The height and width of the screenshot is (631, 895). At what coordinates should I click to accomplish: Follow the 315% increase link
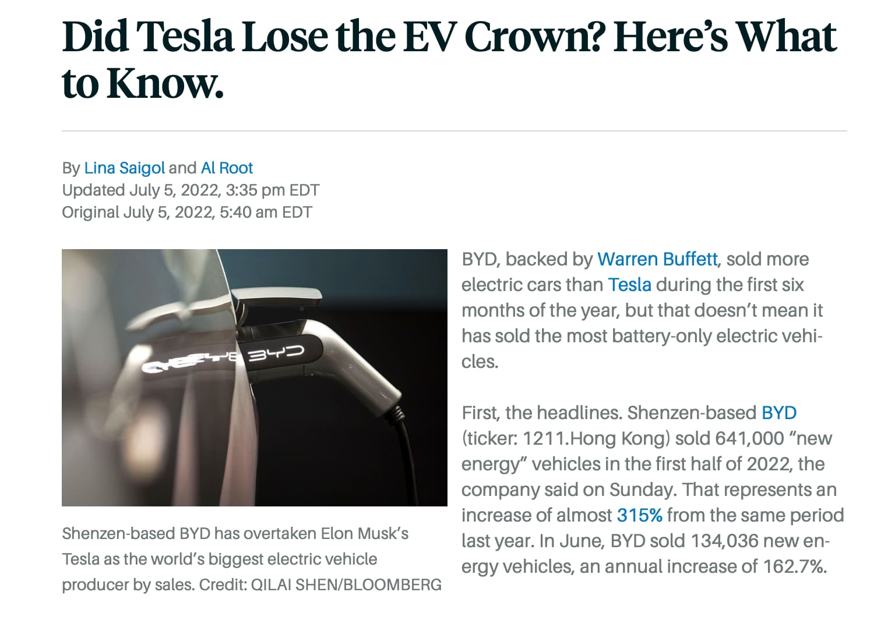click(x=639, y=515)
